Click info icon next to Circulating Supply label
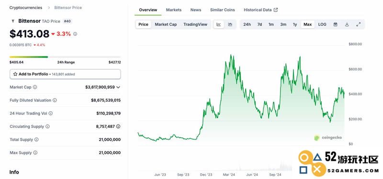The image size is (383, 179). coord(47,126)
